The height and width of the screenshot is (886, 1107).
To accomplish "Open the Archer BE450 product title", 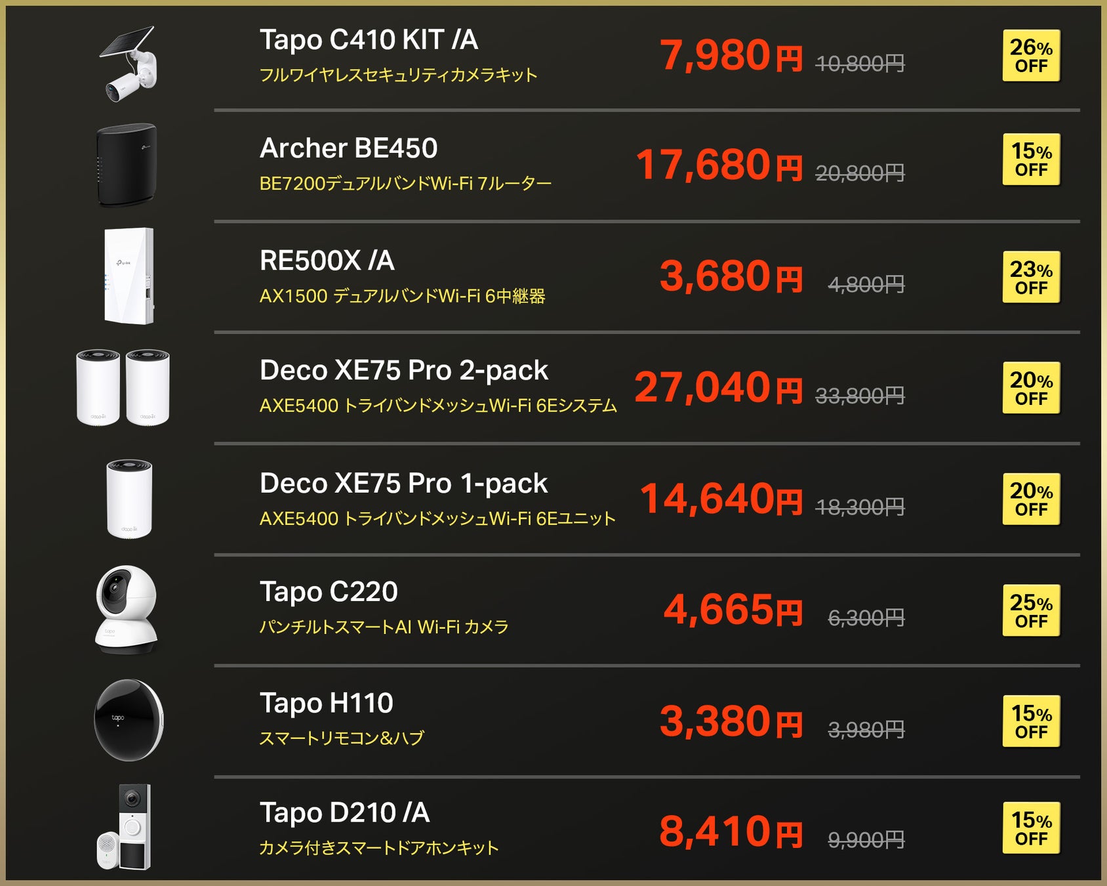I will pos(348,148).
